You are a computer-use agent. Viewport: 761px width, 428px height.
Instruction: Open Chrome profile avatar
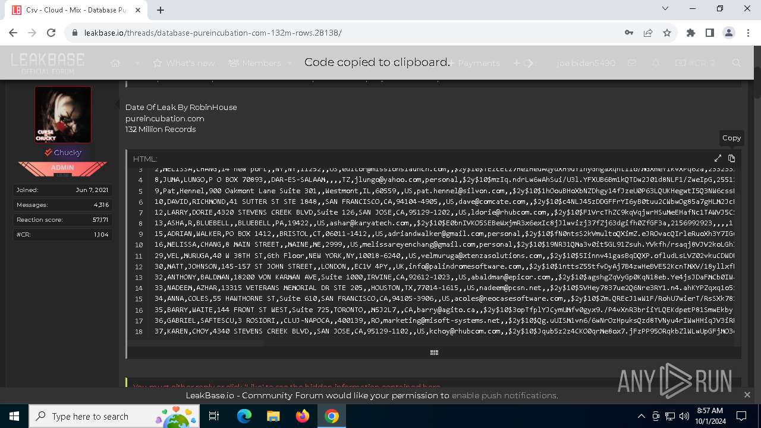729,33
